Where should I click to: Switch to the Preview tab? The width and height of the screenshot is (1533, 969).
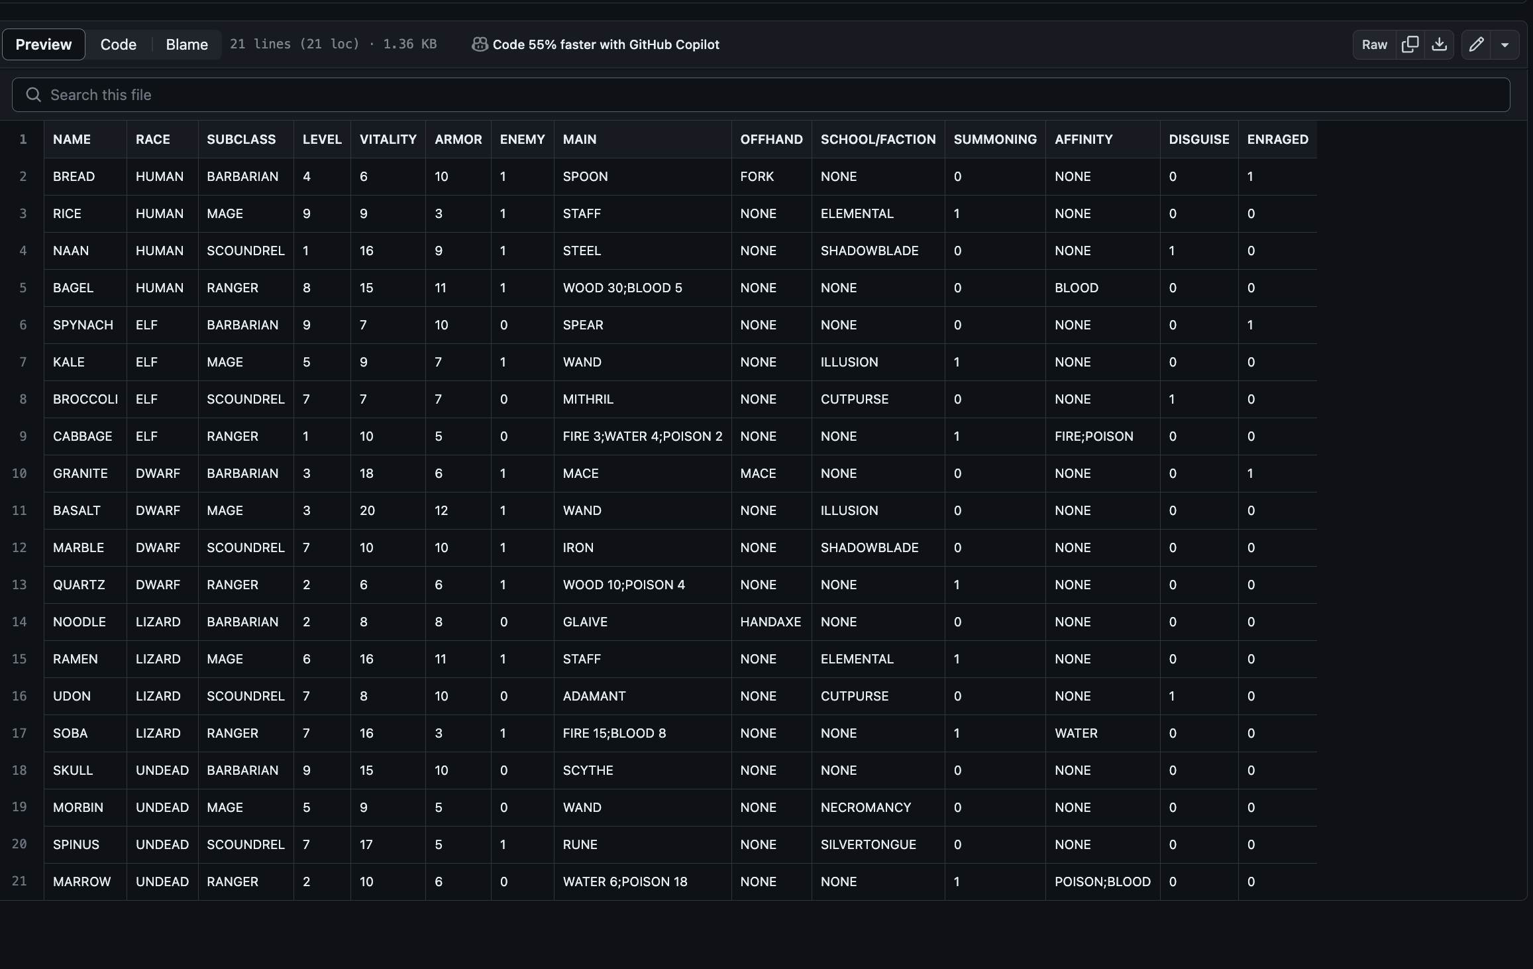tap(44, 44)
